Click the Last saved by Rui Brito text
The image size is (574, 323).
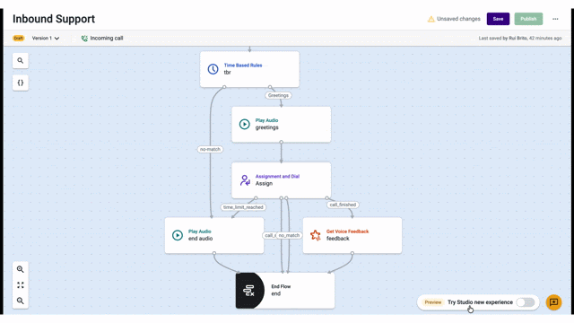[520, 38]
